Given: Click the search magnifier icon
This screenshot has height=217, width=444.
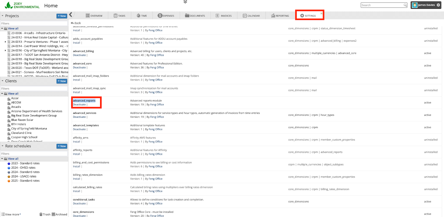Looking at the screenshot, I should pyautogui.click(x=405, y=5).
